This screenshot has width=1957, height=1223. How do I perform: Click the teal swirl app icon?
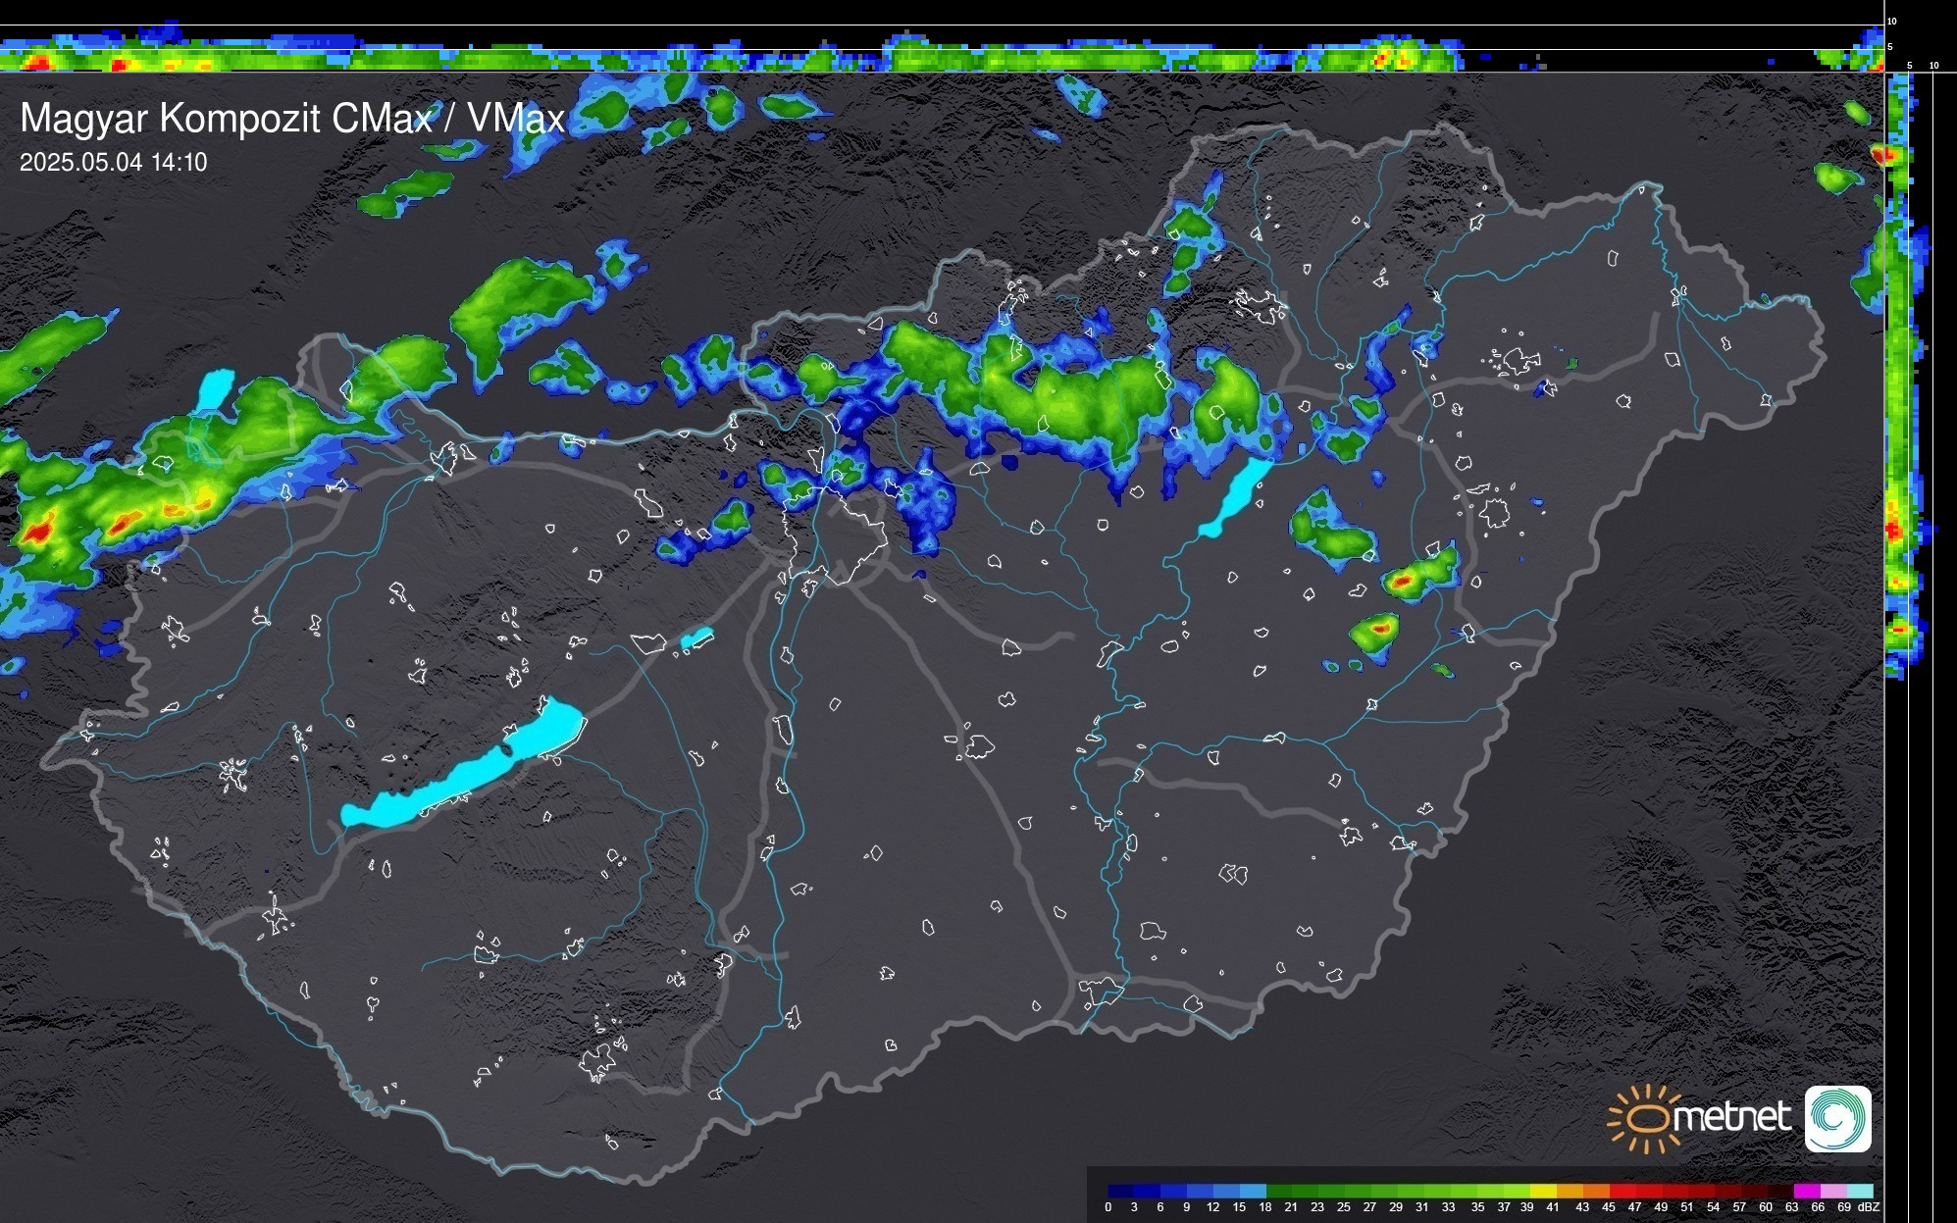click(x=1837, y=1118)
